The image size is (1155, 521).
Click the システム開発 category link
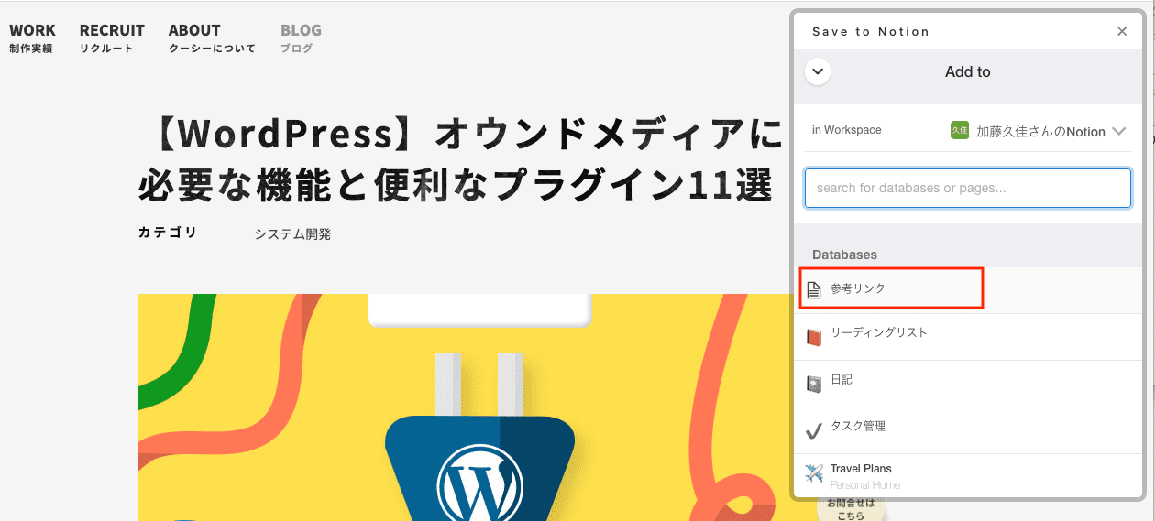tap(292, 234)
